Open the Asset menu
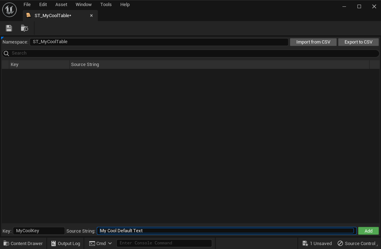The image size is (381, 249). (x=61, y=5)
